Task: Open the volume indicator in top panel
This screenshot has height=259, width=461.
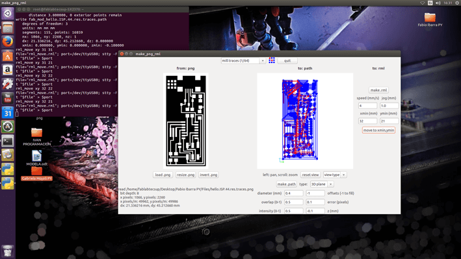Action: tap(438, 3)
